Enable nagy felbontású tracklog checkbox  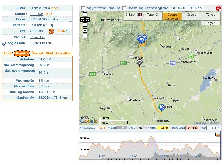pos(83,8)
